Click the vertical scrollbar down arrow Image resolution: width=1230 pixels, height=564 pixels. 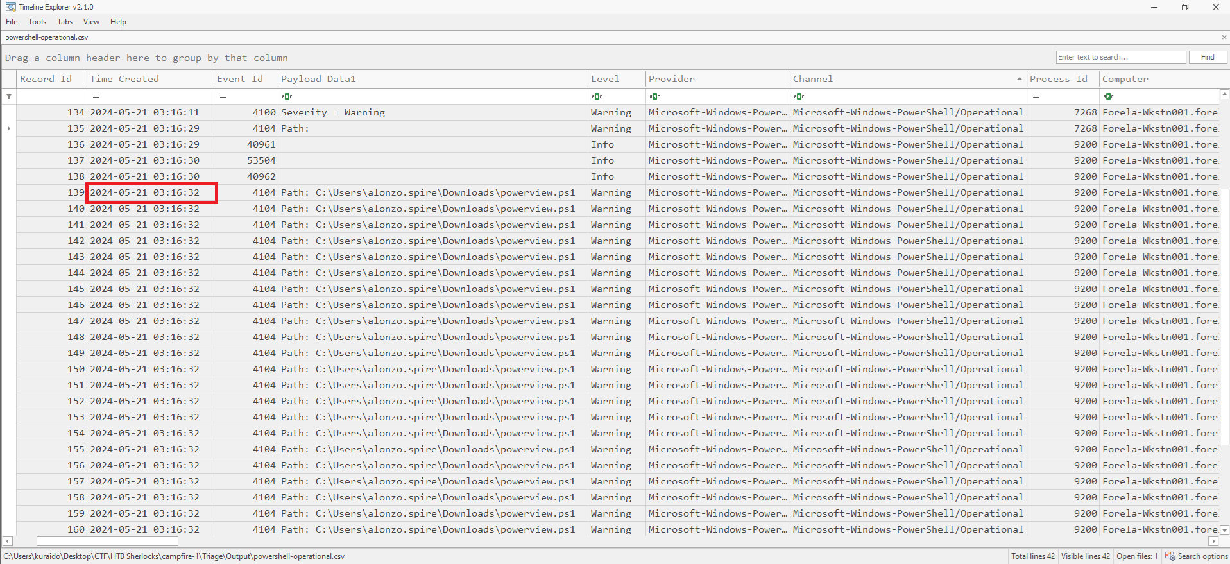pyautogui.click(x=1224, y=530)
